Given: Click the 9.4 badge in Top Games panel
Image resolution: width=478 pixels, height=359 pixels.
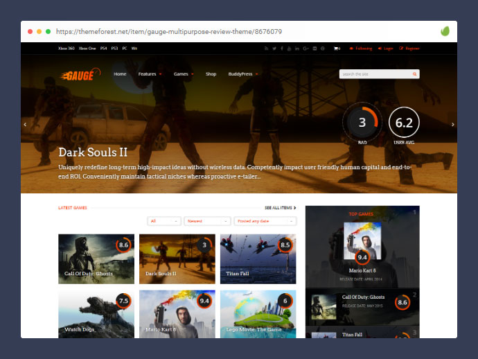Looking at the screenshot, I should (x=362, y=257).
